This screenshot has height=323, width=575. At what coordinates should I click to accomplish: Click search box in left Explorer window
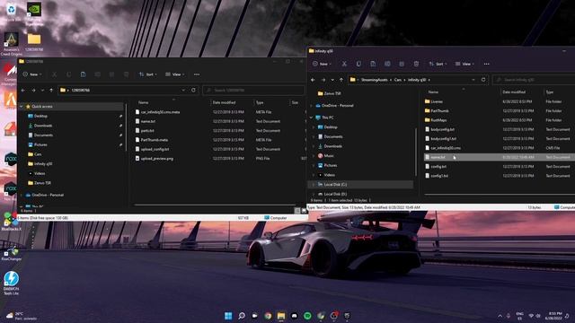(x=253, y=90)
